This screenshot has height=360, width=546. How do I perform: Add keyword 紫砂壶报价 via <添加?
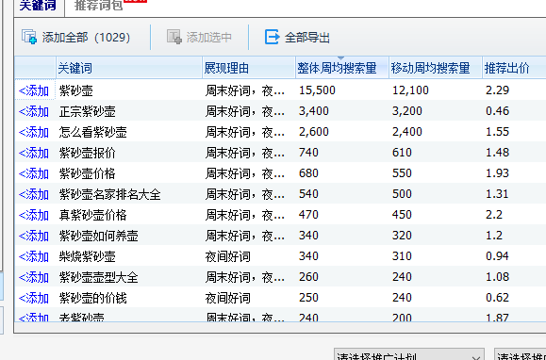pyautogui.click(x=33, y=153)
